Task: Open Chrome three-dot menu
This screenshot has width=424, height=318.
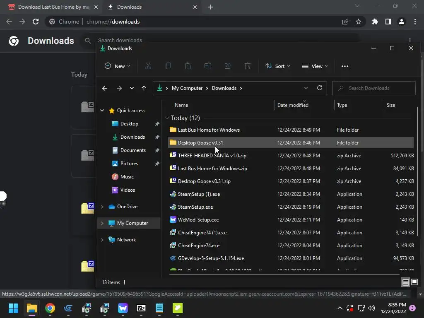Action: [415, 22]
